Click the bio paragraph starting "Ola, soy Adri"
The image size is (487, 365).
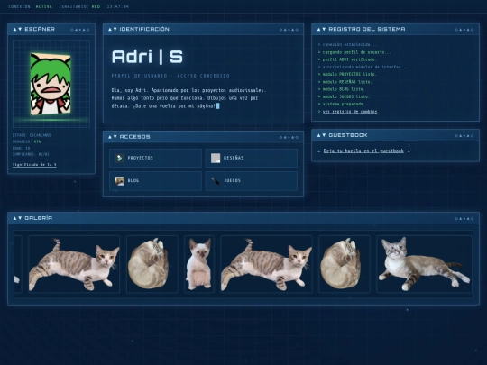188,98
